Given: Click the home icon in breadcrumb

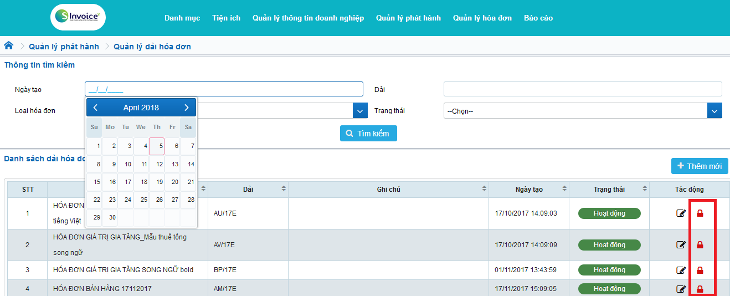Looking at the screenshot, I should point(9,46).
